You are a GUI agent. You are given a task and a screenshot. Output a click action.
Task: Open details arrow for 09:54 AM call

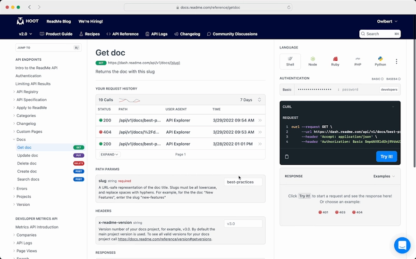click(x=260, y=121)
